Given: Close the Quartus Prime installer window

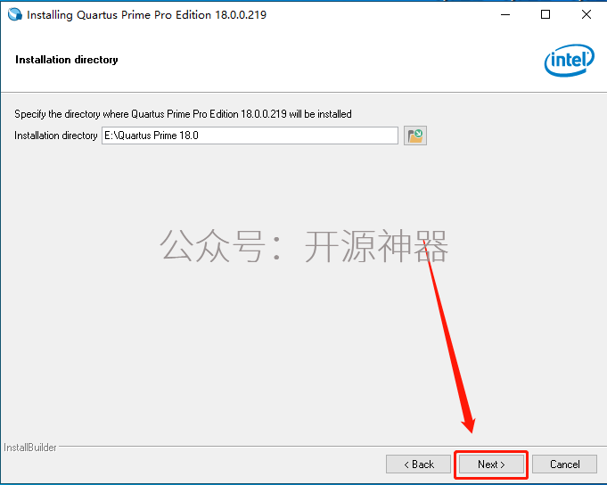Looking at the screenshot, I should click(586, 14).
